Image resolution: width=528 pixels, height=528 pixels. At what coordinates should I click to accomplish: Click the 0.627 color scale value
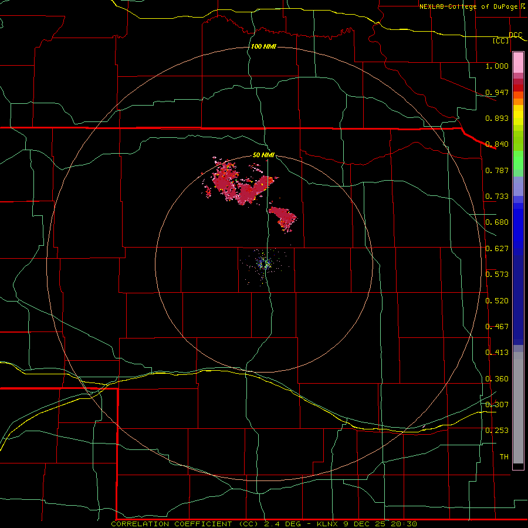click(x=497, y=249)
